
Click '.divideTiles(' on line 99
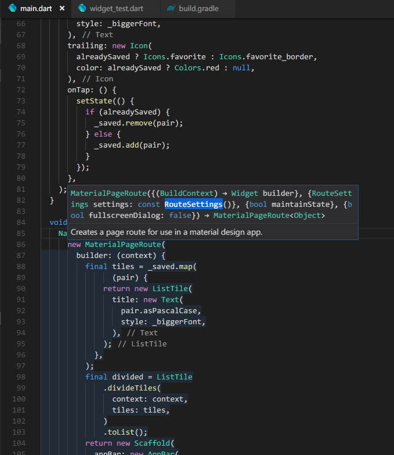(x=132, y=388)
